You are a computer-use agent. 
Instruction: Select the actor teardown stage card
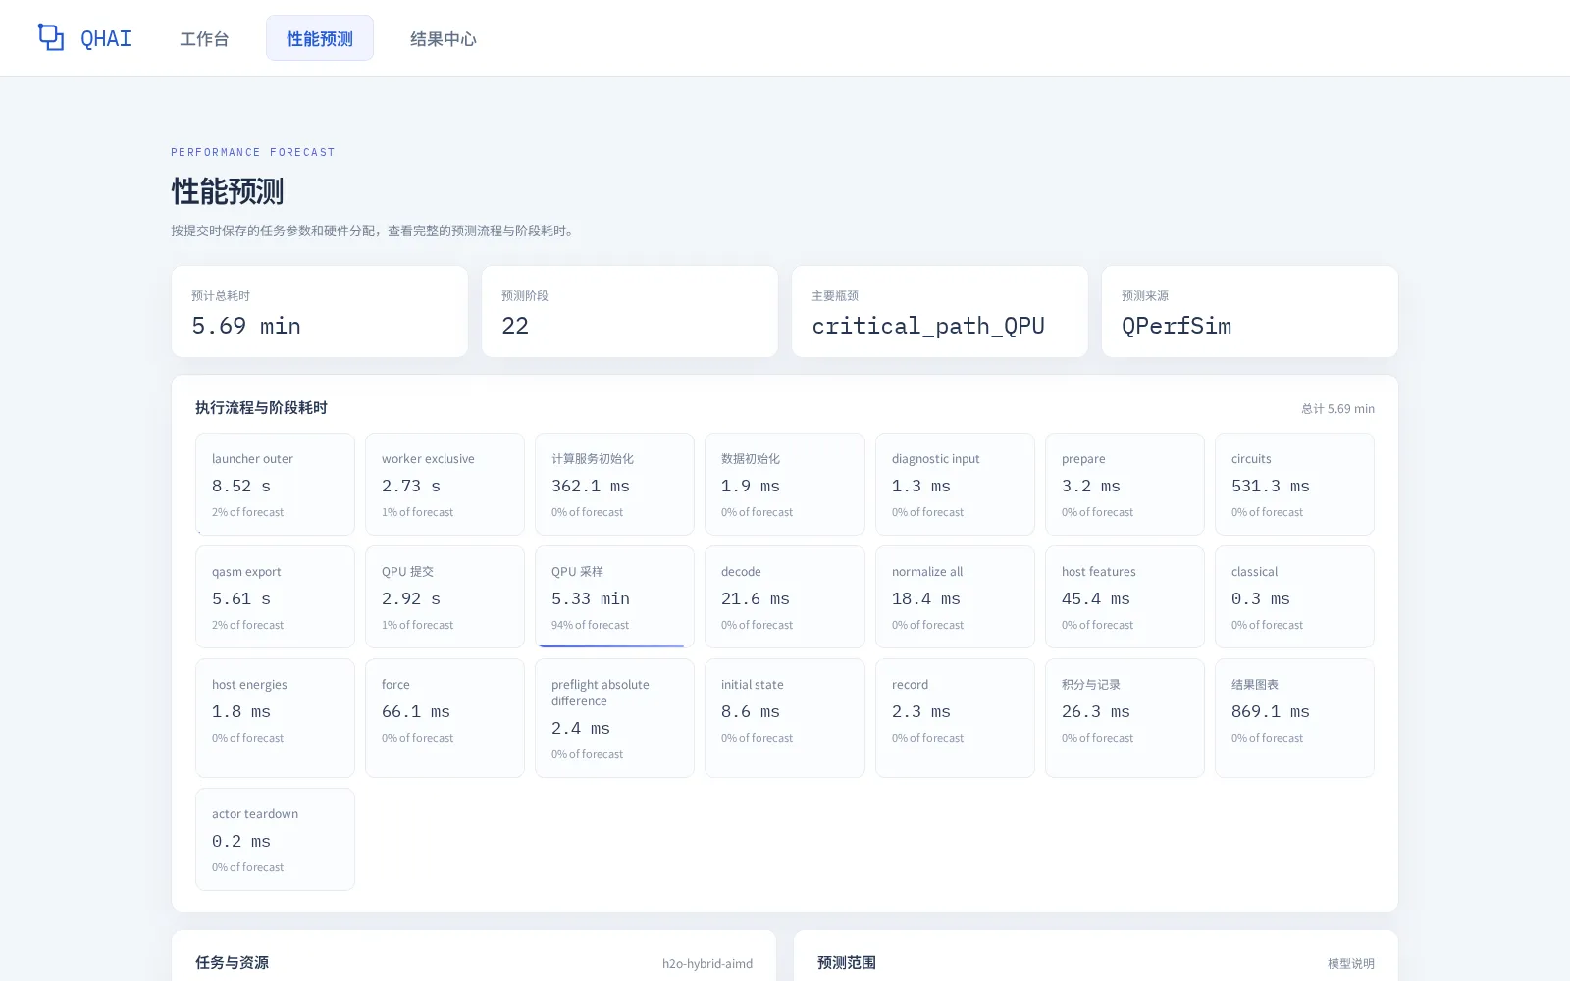coord(275,839)
